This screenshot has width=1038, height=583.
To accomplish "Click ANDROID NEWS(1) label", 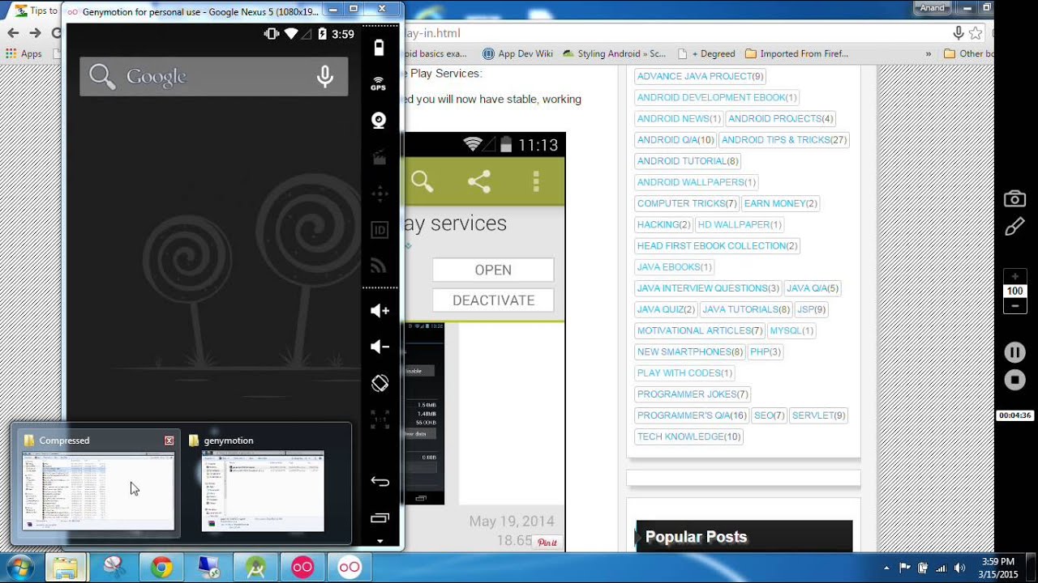I will [679, 118].
